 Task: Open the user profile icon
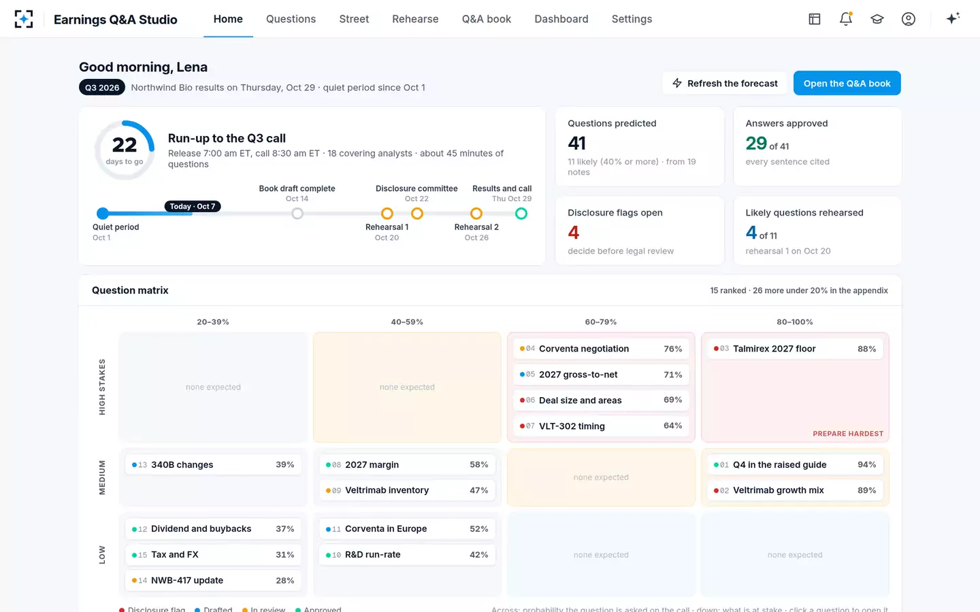pyautogui.click(x=909, y=19)
